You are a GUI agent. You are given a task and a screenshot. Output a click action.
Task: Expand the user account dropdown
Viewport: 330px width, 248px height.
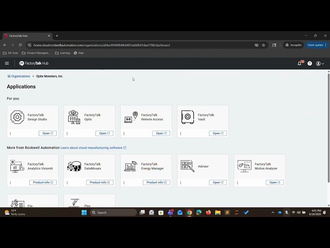tap(320, 64)
